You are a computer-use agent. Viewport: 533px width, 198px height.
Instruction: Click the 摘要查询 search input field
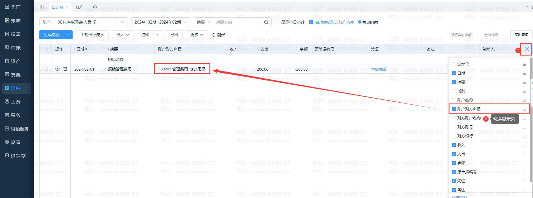[238, 22]
